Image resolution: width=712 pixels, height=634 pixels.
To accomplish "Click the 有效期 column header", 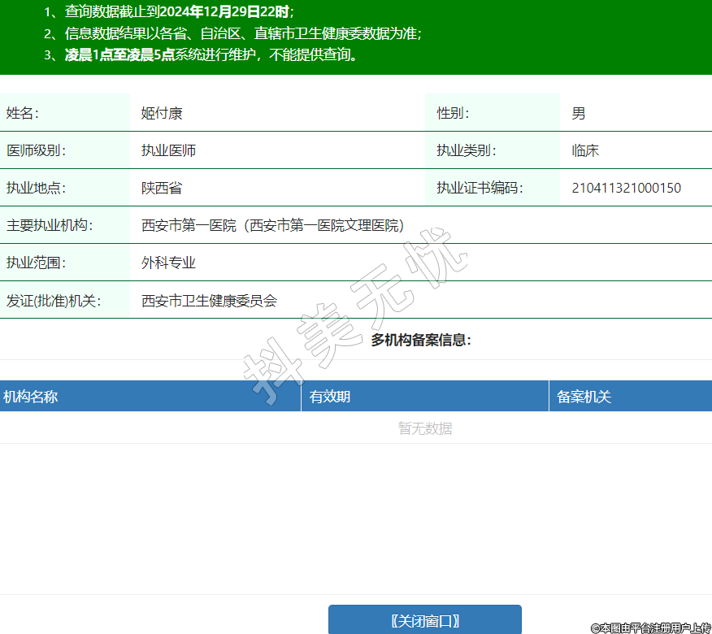I will [330, 397].
